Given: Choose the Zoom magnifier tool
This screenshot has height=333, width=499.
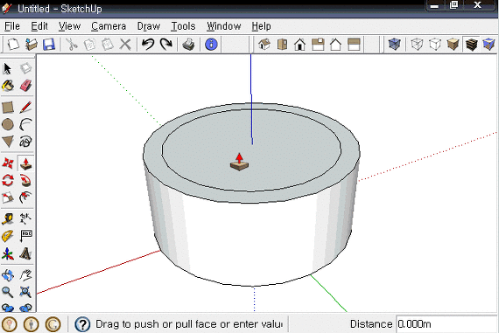Looking at the screenshot, I should [7, 292].
